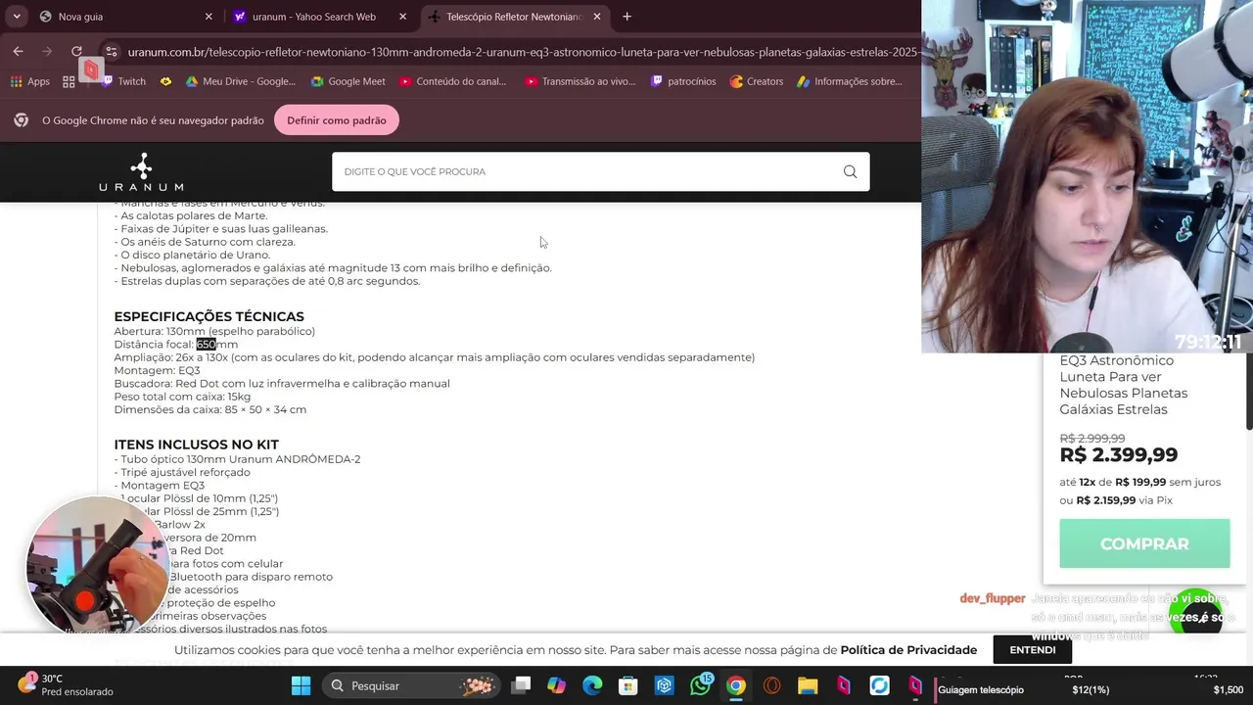Image resolution: width=1253 pixels, height=705 pixels.
Task: Reload the page with the refresh icon
Action: [x=76, y=51]
